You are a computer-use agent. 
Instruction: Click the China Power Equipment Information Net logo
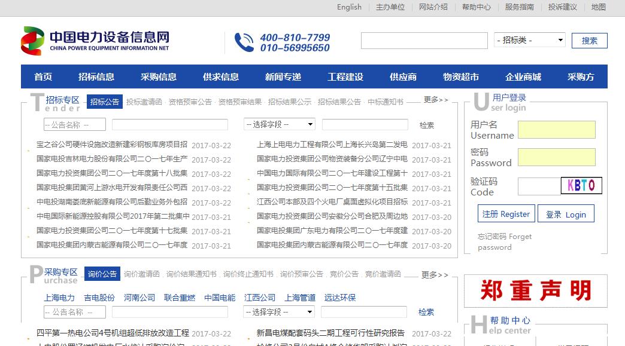[96, 41]
